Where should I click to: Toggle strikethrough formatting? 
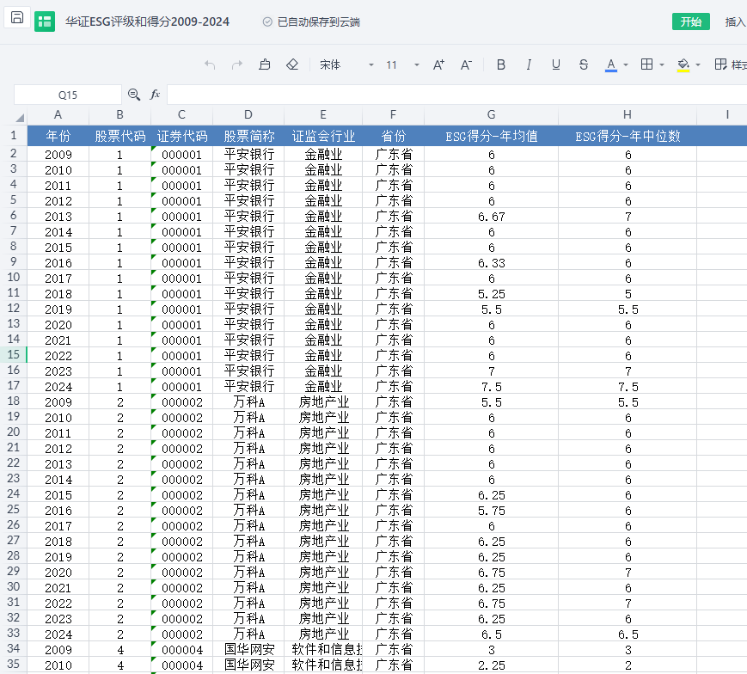click(584, 64)
